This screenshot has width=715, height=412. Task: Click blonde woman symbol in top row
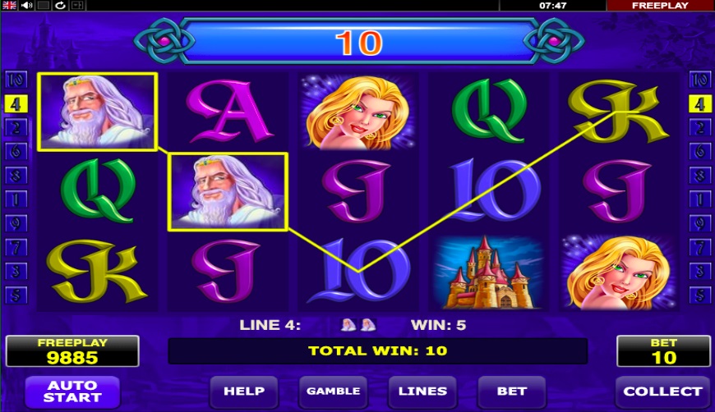(358, 112)
